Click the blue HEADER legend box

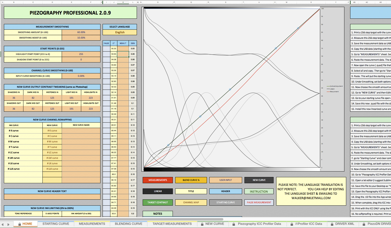pos(225,191)
